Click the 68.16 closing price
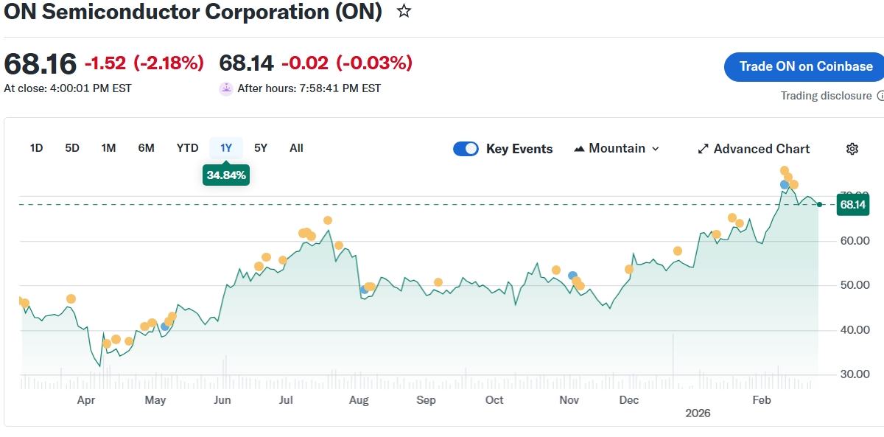The width and height of the screenshot is (884, 437). point(41,64)
